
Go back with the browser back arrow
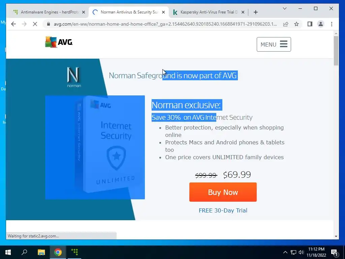(13, 24)
